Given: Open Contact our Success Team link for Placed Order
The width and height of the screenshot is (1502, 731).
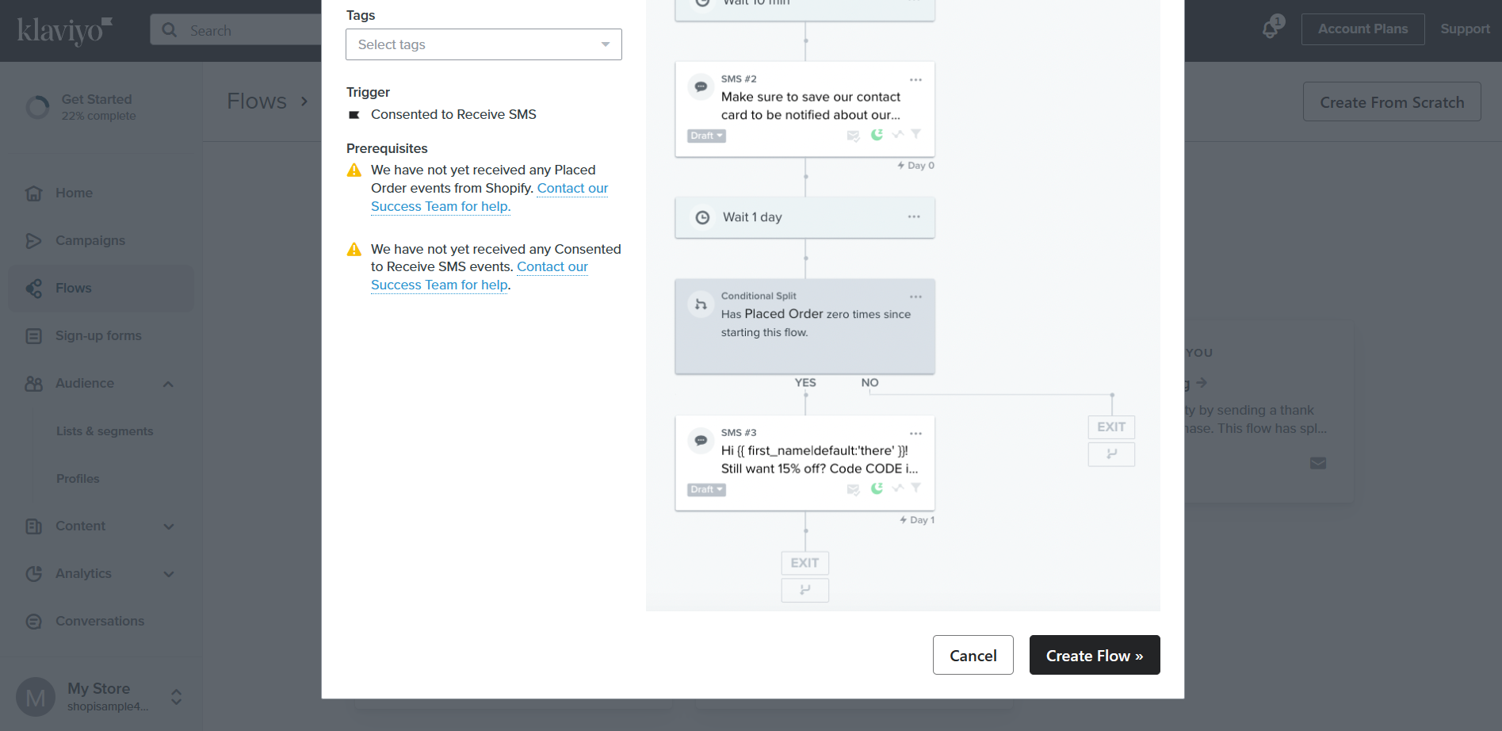Looking at the screenshot, I should 489,197.
